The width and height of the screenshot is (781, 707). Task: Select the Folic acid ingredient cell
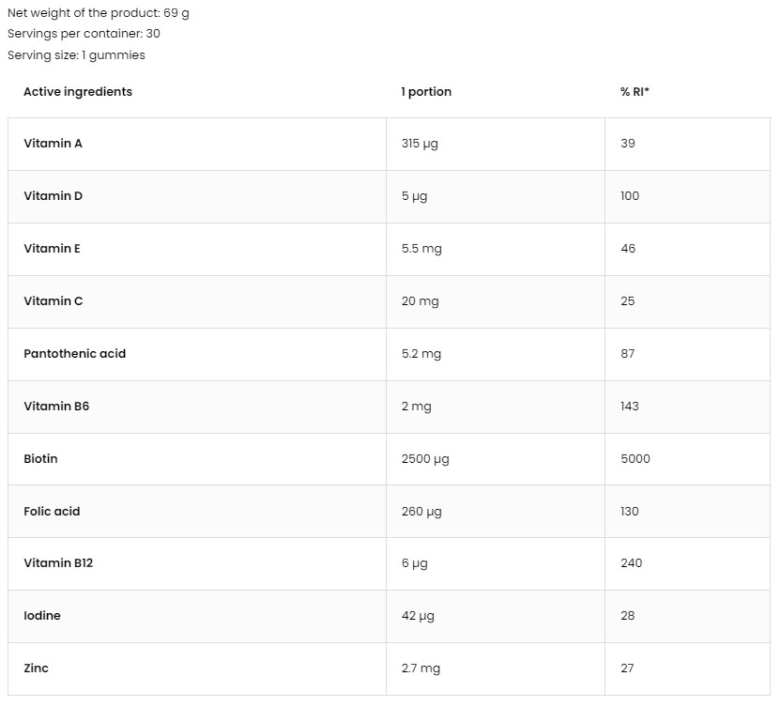[x=52, y=512]
